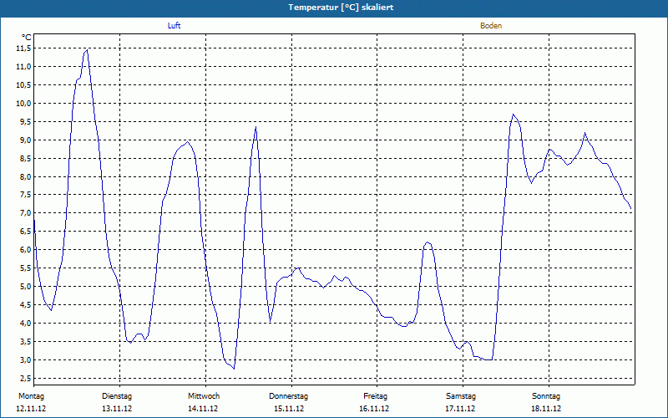
Task: Click the Dienstag day label
Action: pyautogui.click(x=117, y=396)
